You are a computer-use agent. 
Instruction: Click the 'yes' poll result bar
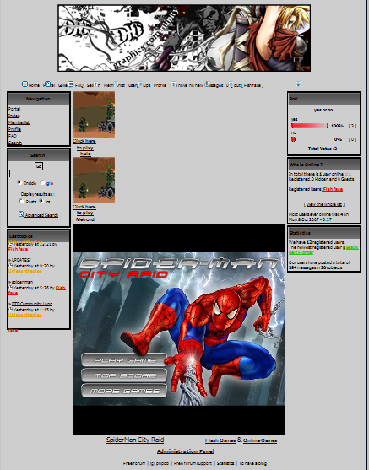310,126
